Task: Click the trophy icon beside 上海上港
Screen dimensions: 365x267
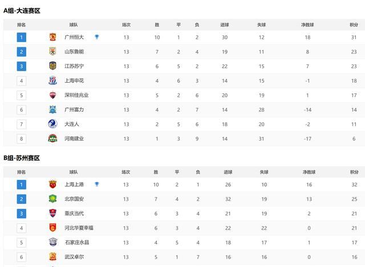Action: [97, 184]
